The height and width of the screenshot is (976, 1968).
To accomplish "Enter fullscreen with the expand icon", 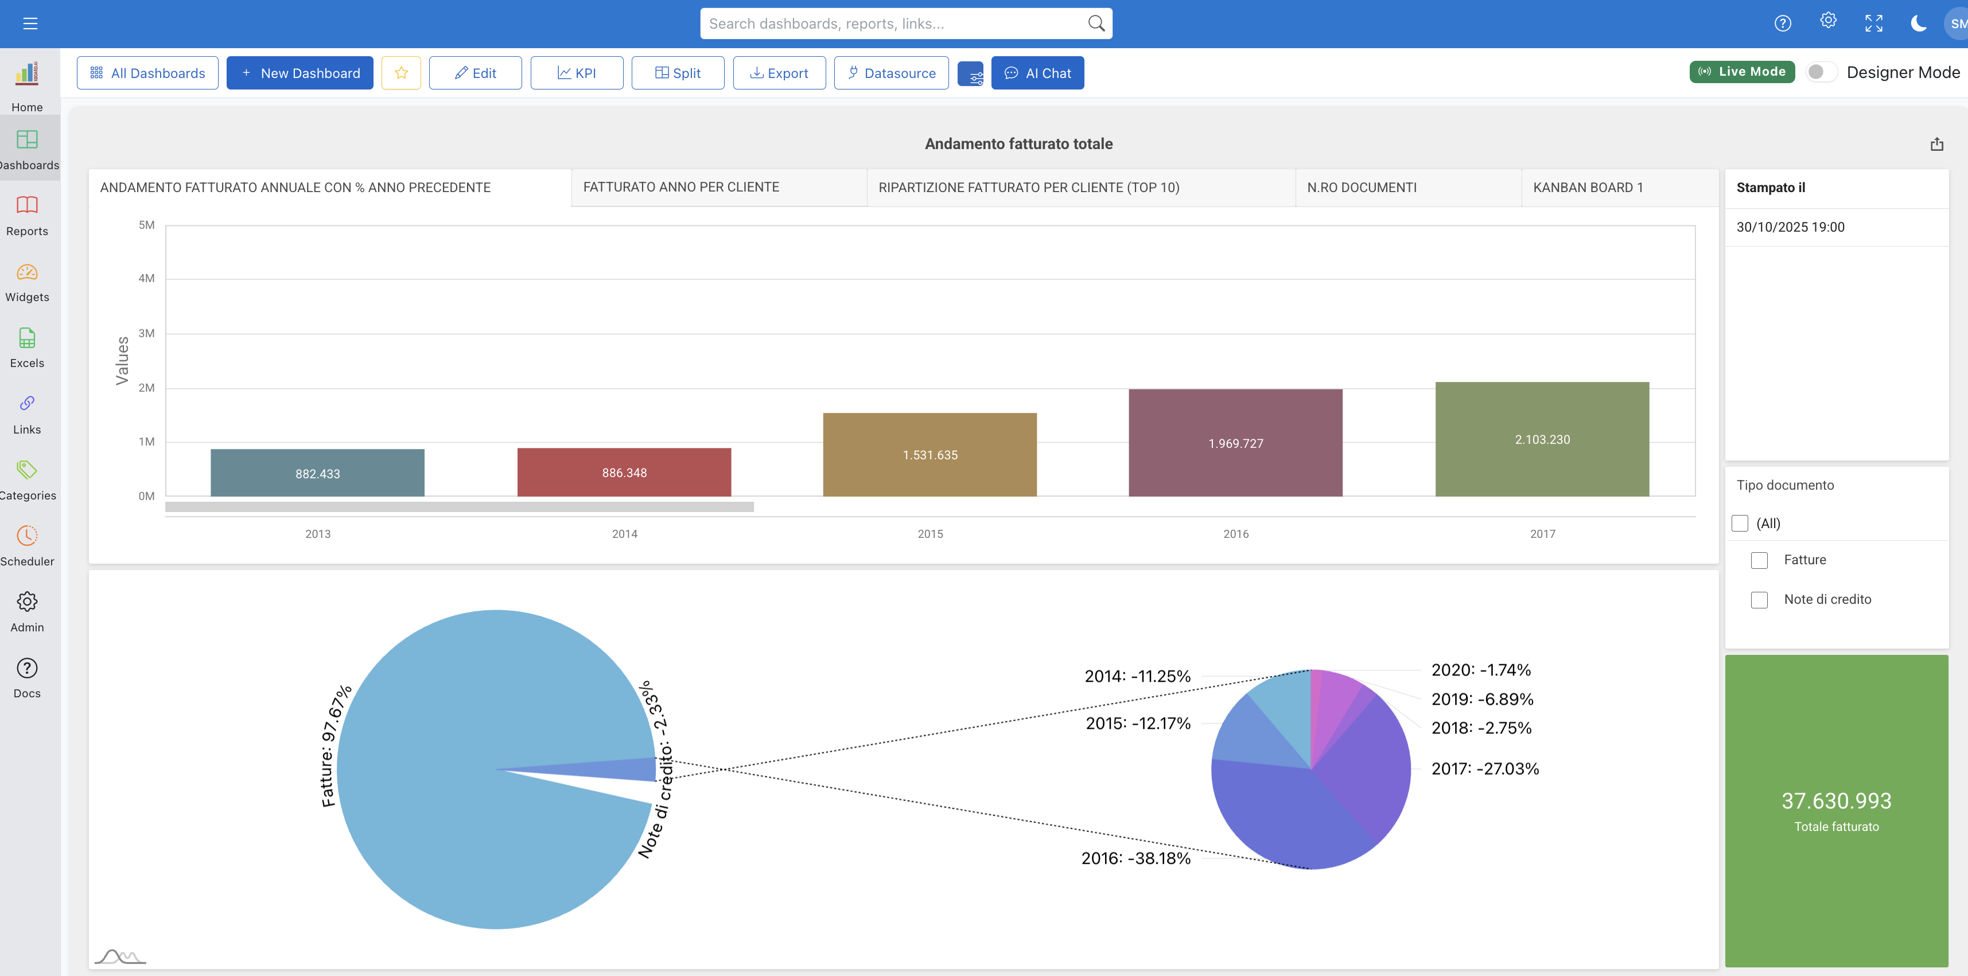I will [x=1873, y=24].
